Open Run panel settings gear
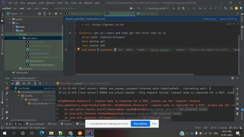The image size is (244, 137). coord(233,78)
